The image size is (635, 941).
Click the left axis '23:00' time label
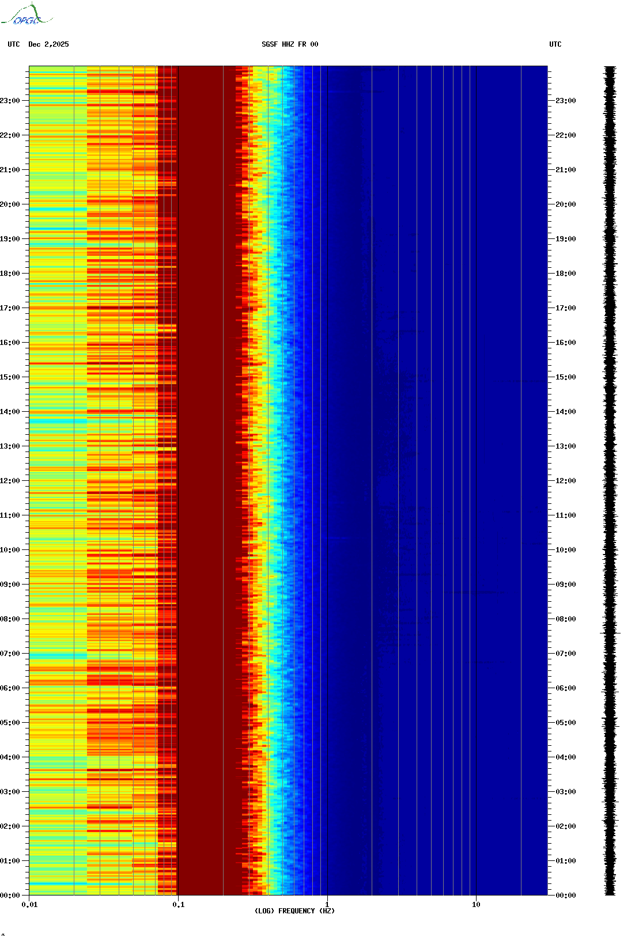[10, 101]
